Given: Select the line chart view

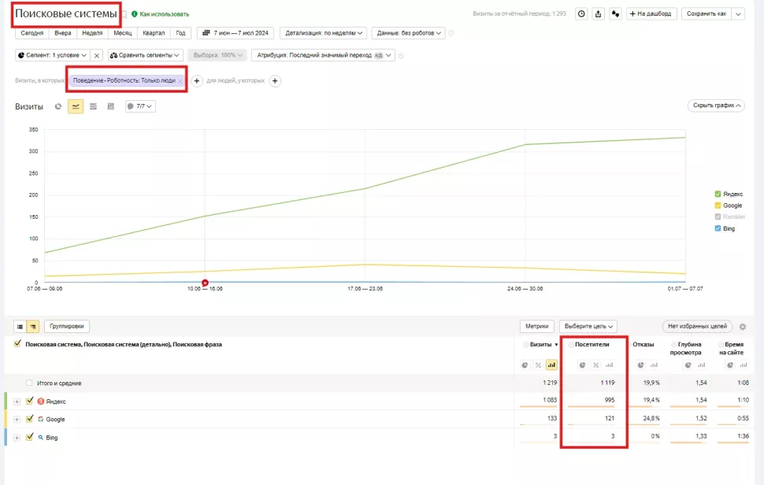Looking at the screenshot, I should [76, 106].
